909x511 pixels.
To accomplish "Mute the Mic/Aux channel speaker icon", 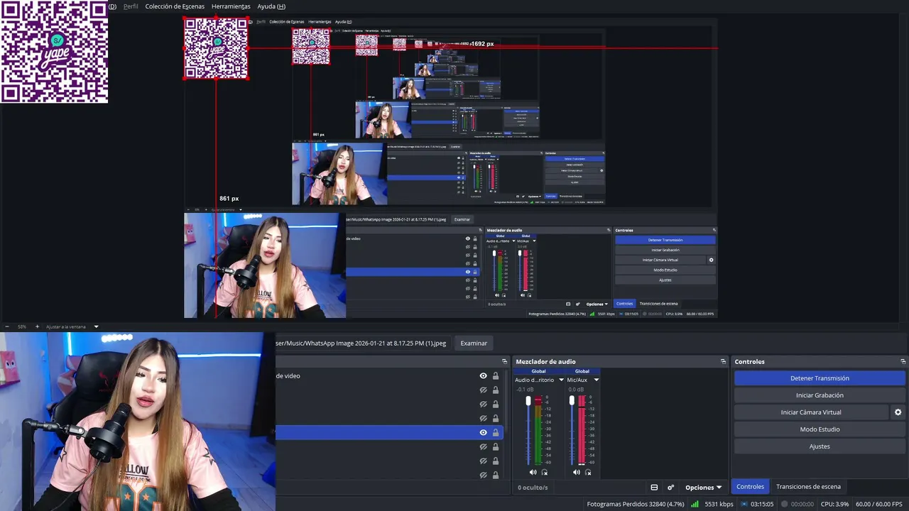I will (576, 473).
